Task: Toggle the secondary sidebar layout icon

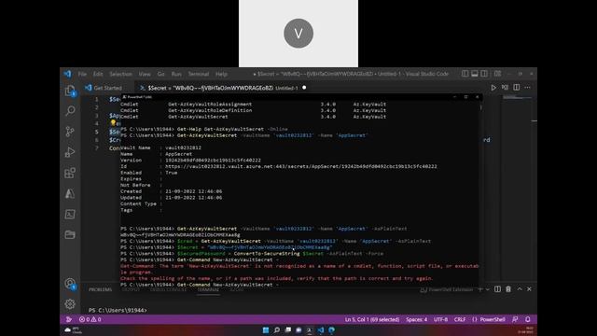Action: [484, 74]
